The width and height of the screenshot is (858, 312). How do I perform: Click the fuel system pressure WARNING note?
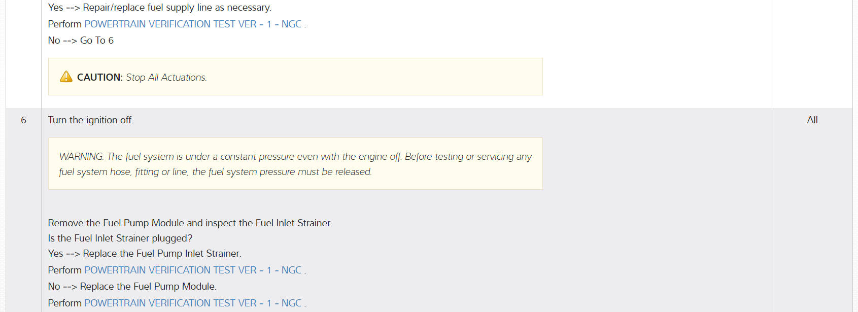[295, 164]
